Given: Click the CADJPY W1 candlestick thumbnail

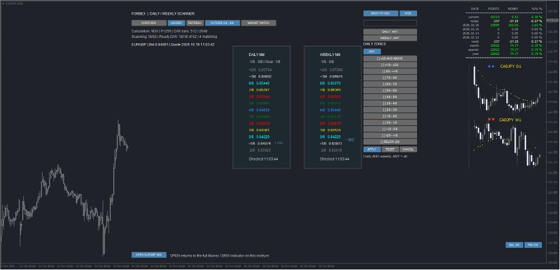Looking at the screenshot, I should pos(506,145).
